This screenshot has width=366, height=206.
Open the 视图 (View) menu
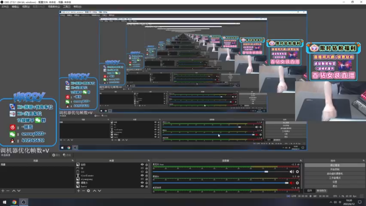point(26,7)
